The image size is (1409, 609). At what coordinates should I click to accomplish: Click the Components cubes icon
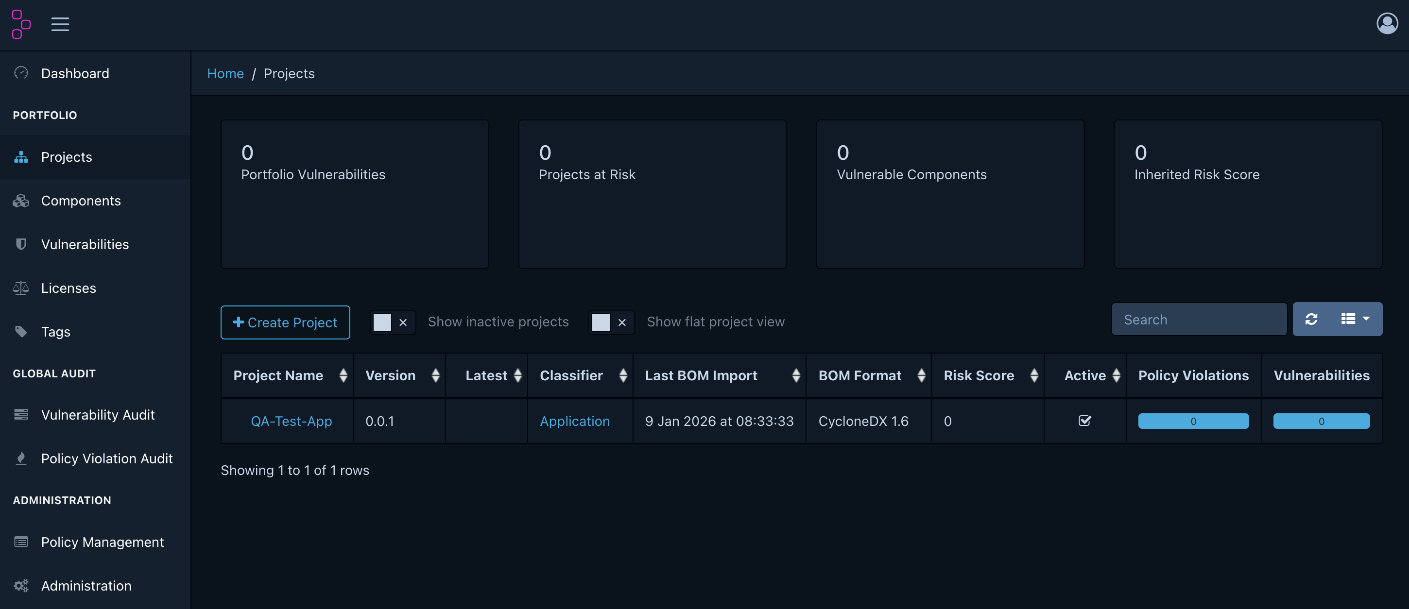coord(21,201)
